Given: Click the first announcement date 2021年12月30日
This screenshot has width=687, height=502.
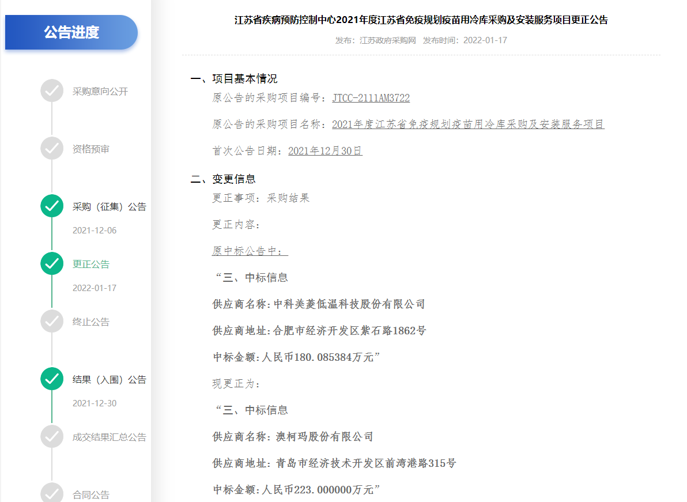Looking at the screenshot, I should tap(325, 151).
